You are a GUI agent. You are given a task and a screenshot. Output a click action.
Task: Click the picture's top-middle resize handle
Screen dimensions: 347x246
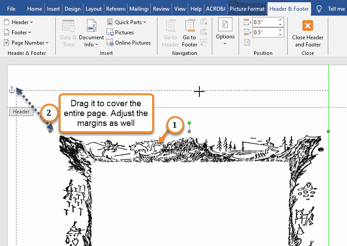189,131
